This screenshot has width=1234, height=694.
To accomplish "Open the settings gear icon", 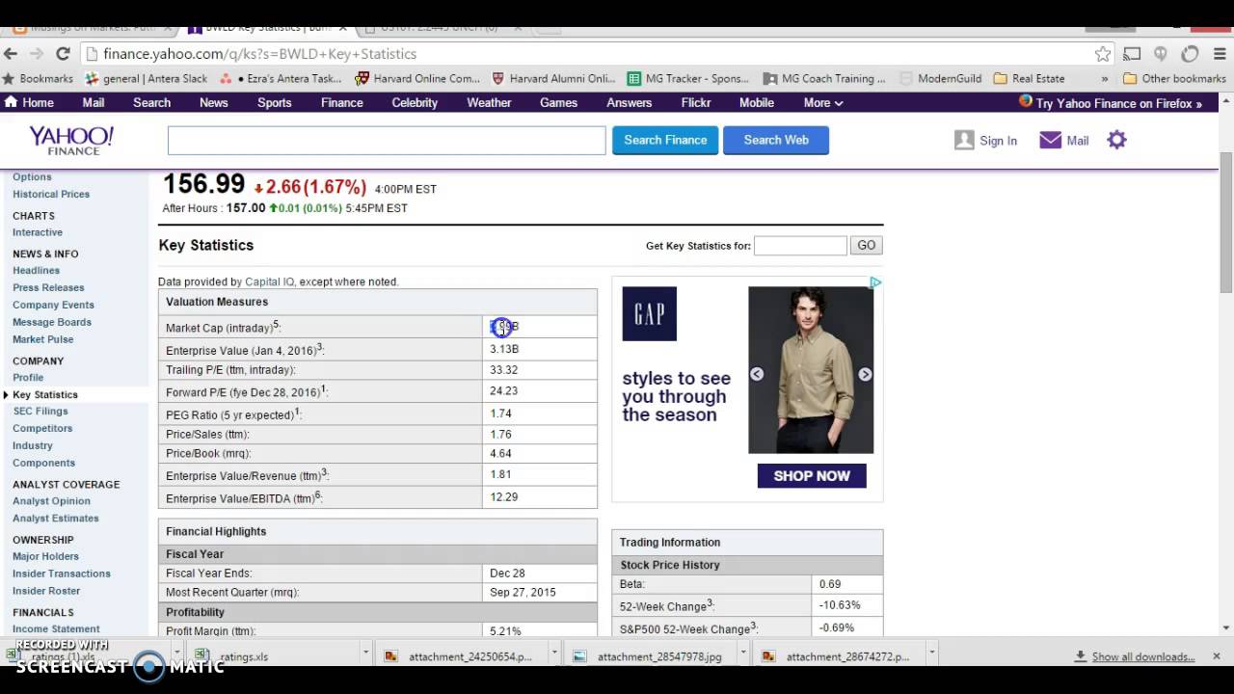I will point(1116,140).
